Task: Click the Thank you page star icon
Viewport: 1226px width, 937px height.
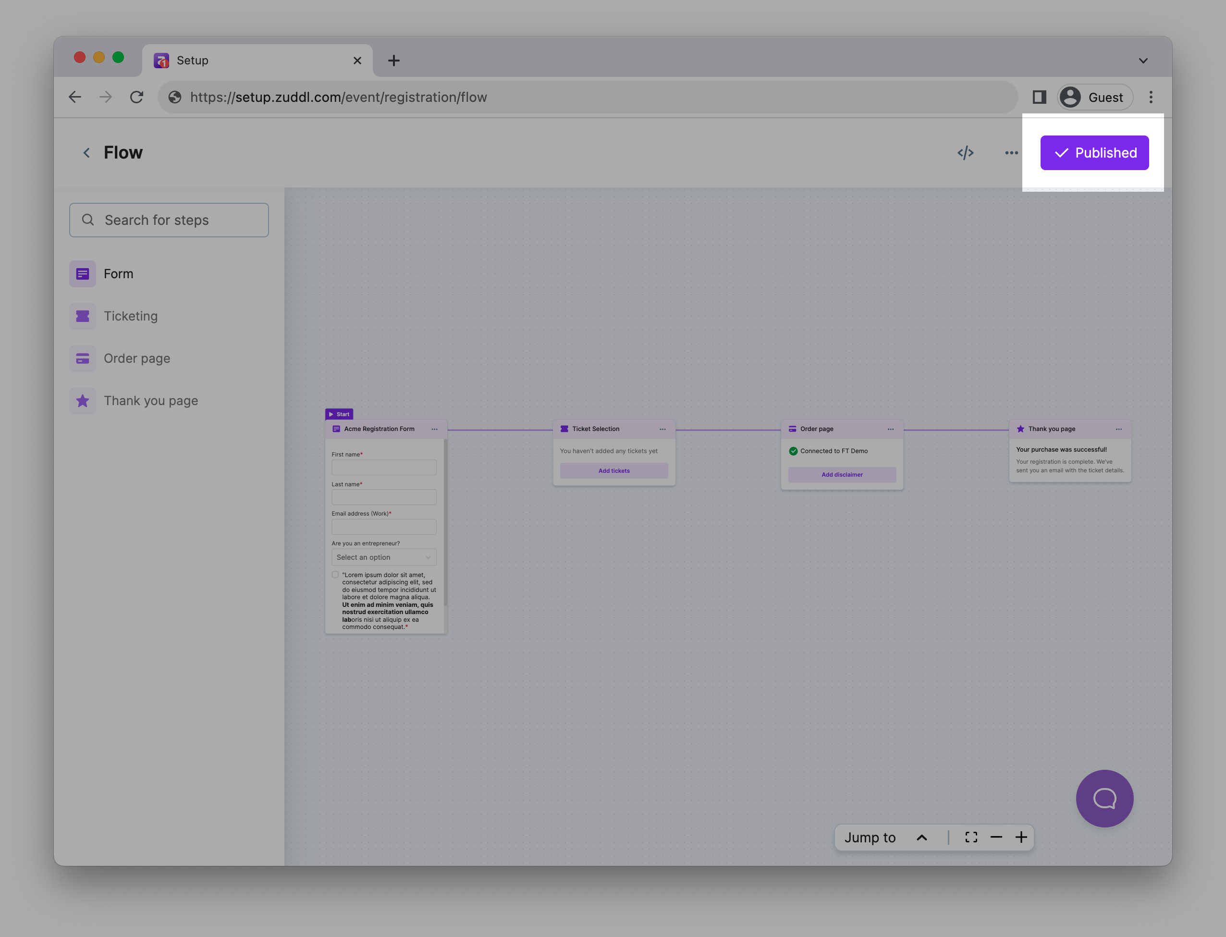Action: point(83,401)
